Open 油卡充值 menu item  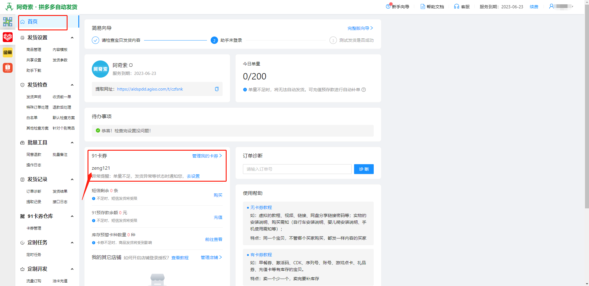pyautogui.click(x=60, y=281)
